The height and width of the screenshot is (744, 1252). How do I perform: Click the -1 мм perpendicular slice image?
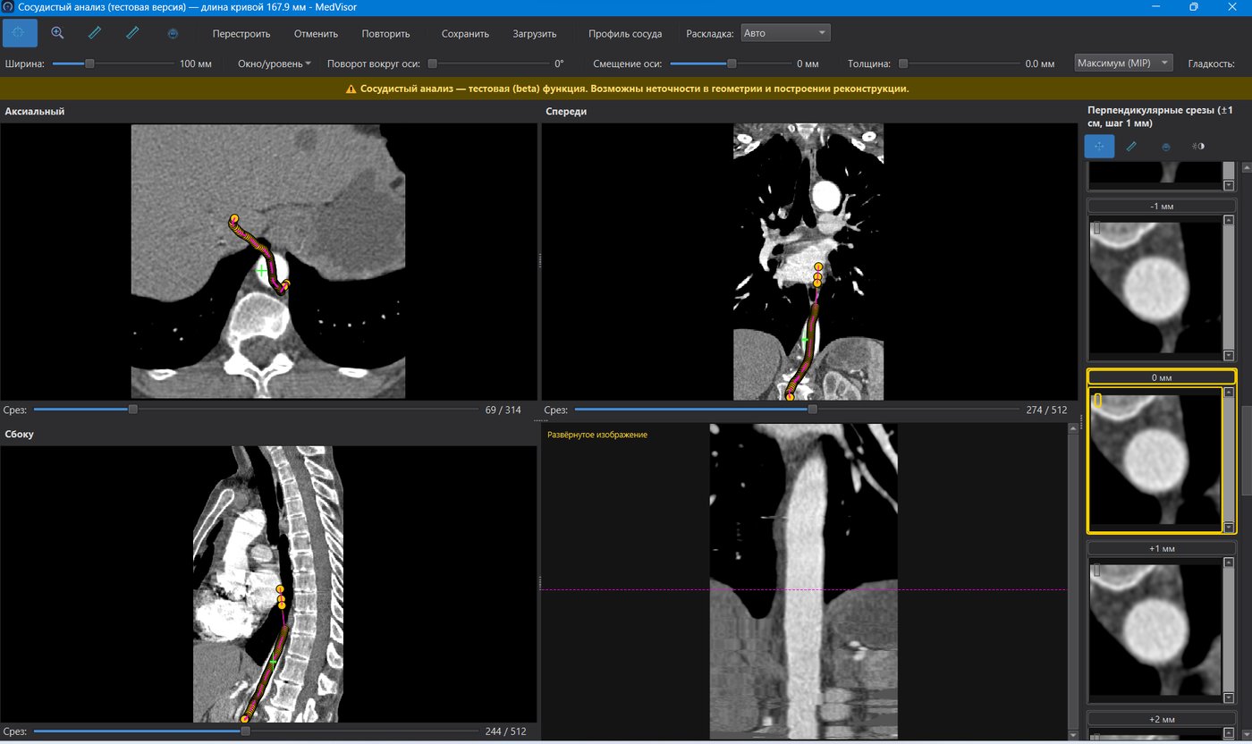coord(1155,286)
